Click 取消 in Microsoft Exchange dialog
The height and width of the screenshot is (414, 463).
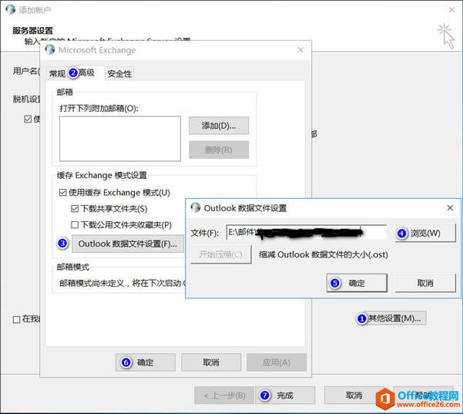coord(211,362)
